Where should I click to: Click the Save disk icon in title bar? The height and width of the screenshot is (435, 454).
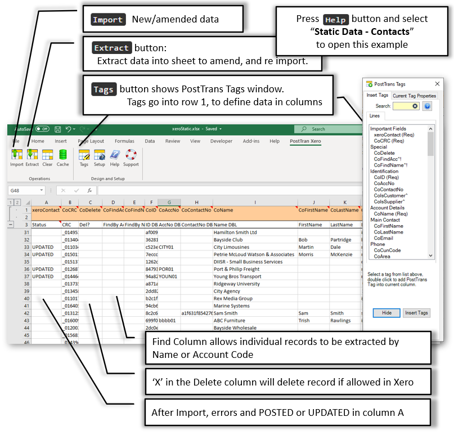(x=58, y=129)
